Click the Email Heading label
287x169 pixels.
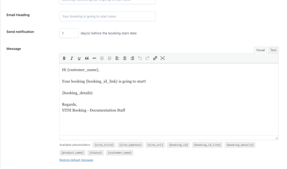[18, 15]
